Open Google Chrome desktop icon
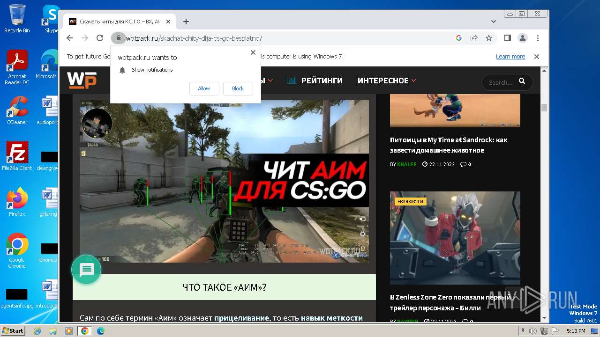This screenshot has width=600, height=337. [17, 250]
